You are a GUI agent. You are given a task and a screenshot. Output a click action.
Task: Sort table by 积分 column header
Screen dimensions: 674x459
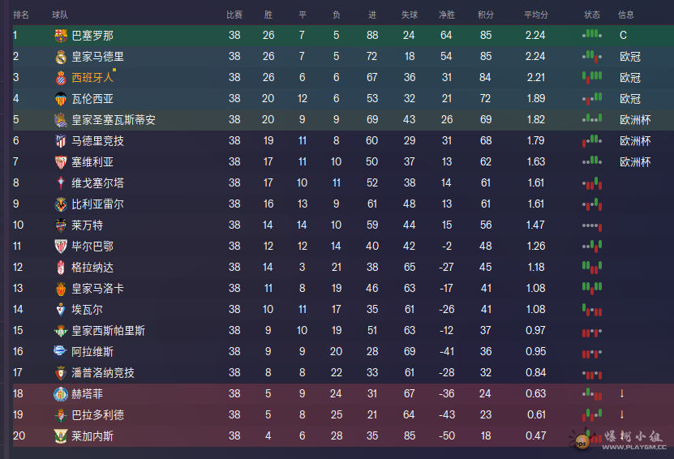(486, 15)
